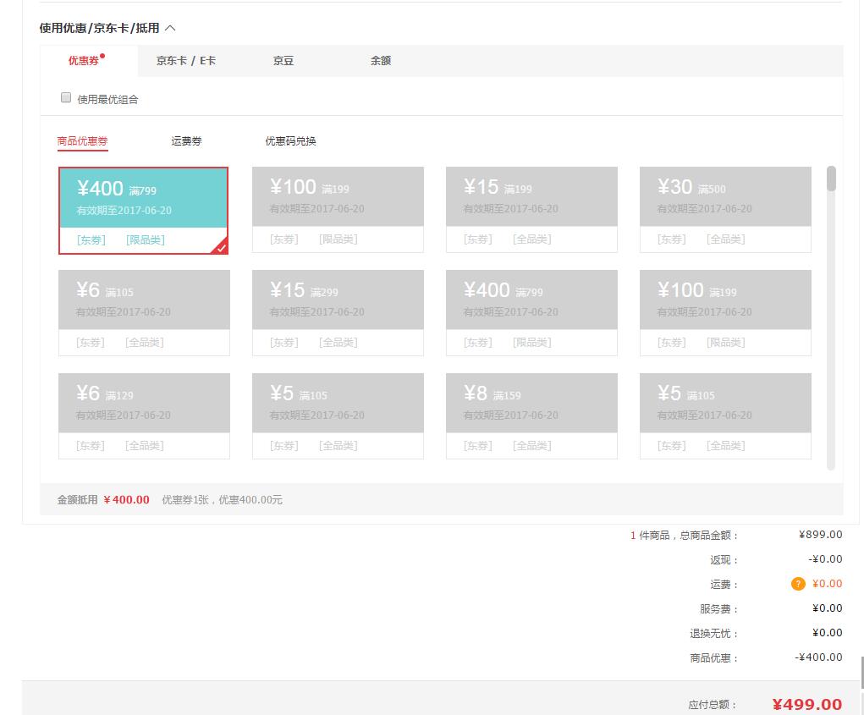Click the 金额抵用 ¥400.00 amount

point(126,499)
